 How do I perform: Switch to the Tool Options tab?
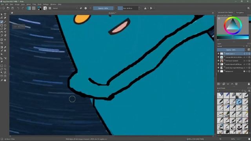pyautogui.click(x=240, y=13)
